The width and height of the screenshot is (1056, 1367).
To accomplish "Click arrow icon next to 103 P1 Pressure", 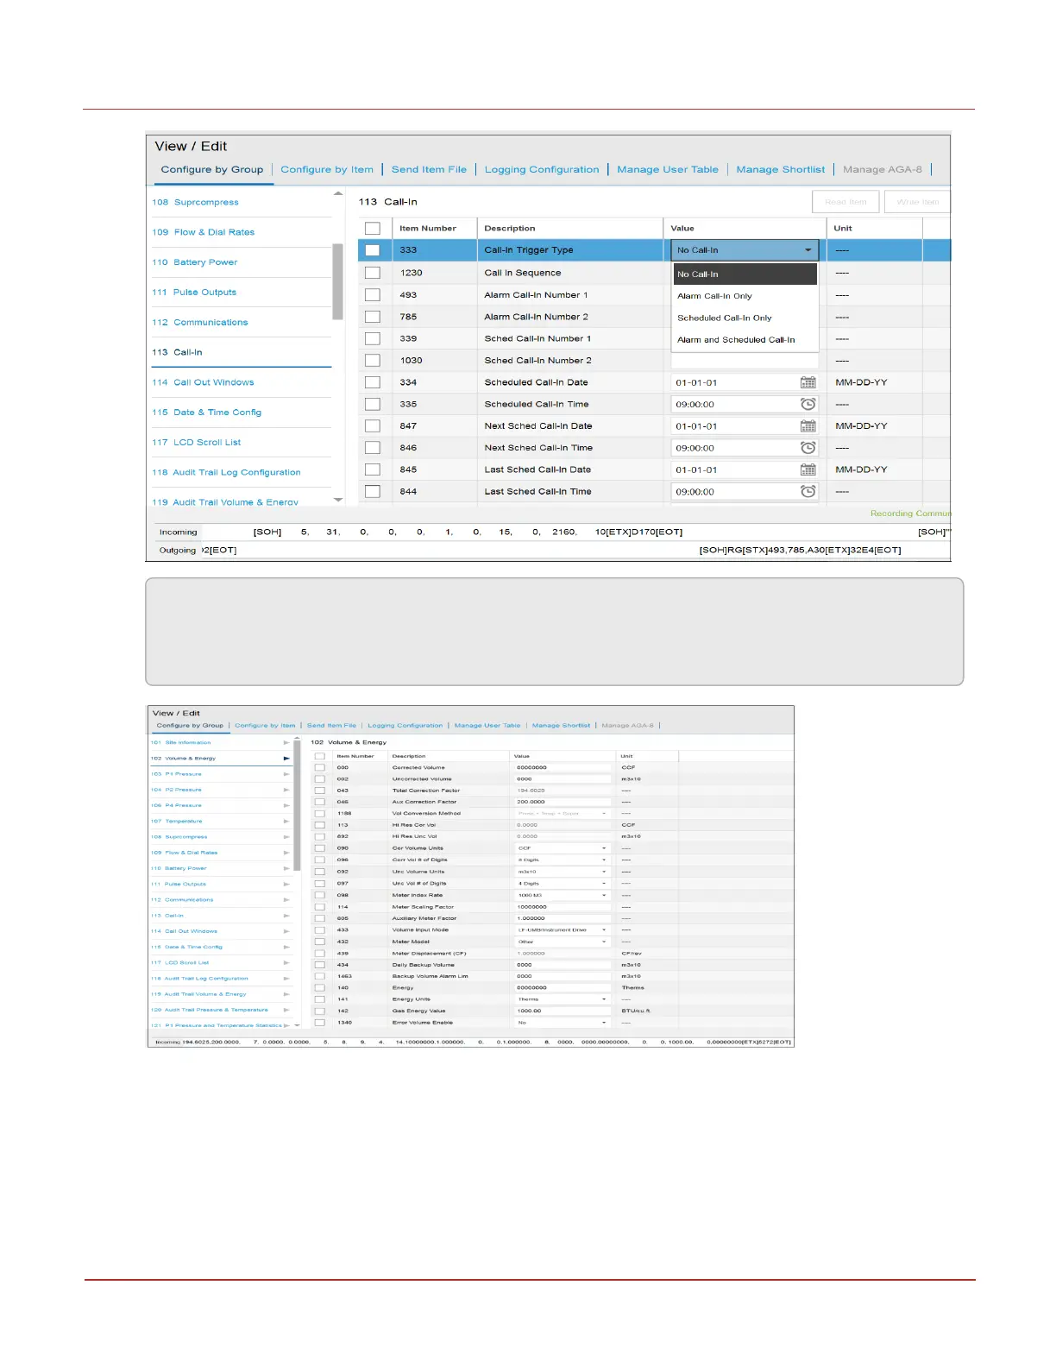I will pos(286,774).
